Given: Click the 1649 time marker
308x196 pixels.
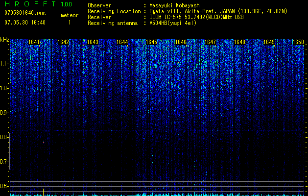Looking at the screenshot, I should coord(269,42).
